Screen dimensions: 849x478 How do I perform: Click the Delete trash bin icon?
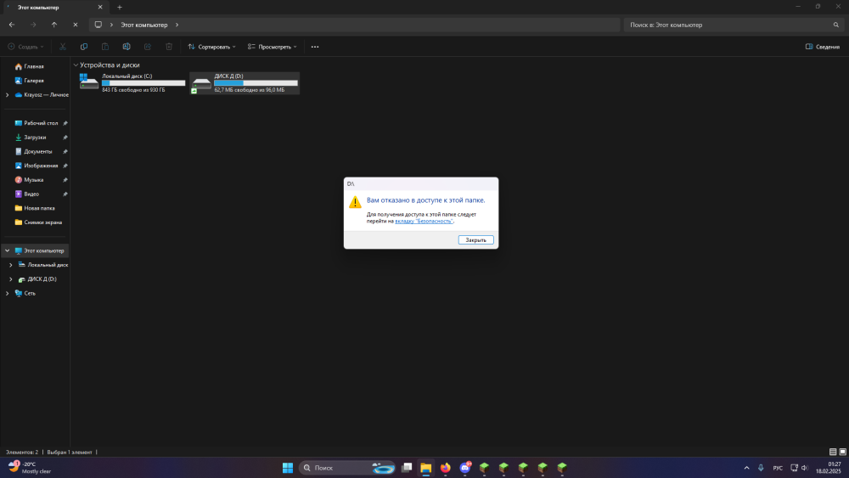pyautogui.click(x=169, y=47)
